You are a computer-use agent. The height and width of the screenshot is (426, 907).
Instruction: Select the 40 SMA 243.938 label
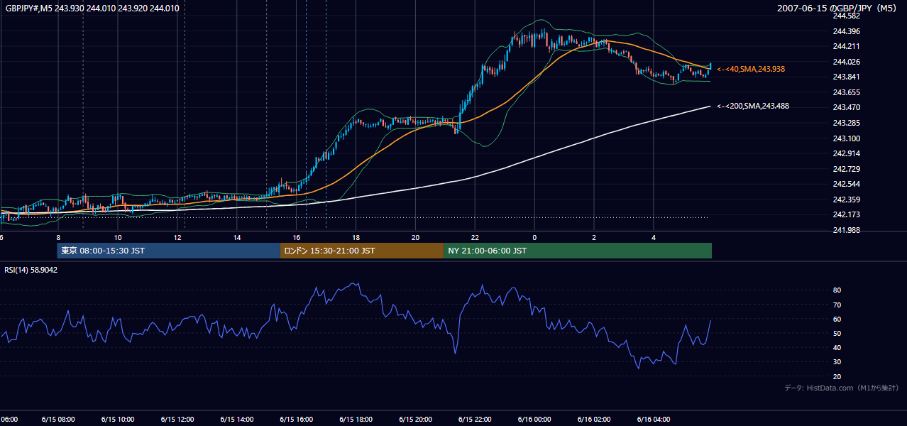[x=751, y=69]
